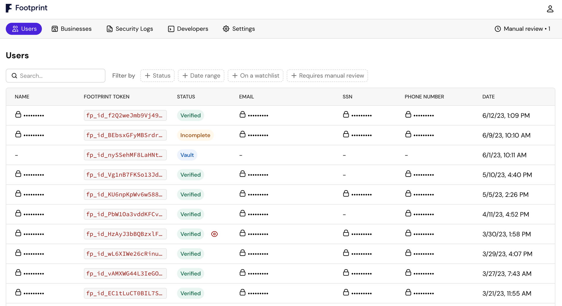
Task: Click phone number lock icon for 3/21/23 row
Action: [408, 293]
